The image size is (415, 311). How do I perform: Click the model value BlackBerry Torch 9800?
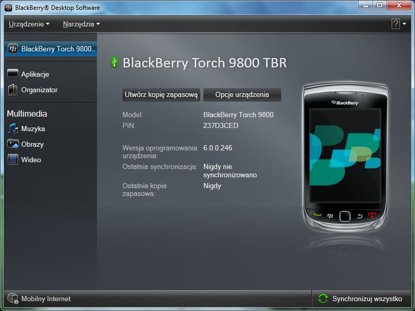click(239, 115)
